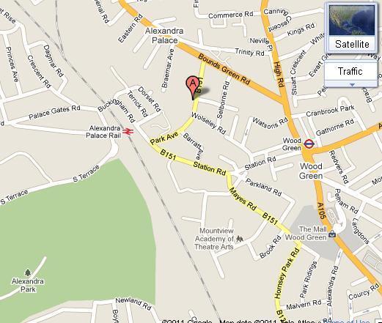Click the Mountview Academy theatre icon
The width and height of the screenshot is (382, 323).
[x=240, y=239]
